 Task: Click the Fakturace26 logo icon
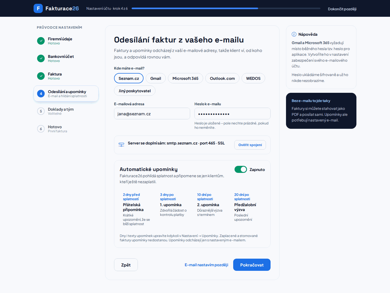[38, 8]
